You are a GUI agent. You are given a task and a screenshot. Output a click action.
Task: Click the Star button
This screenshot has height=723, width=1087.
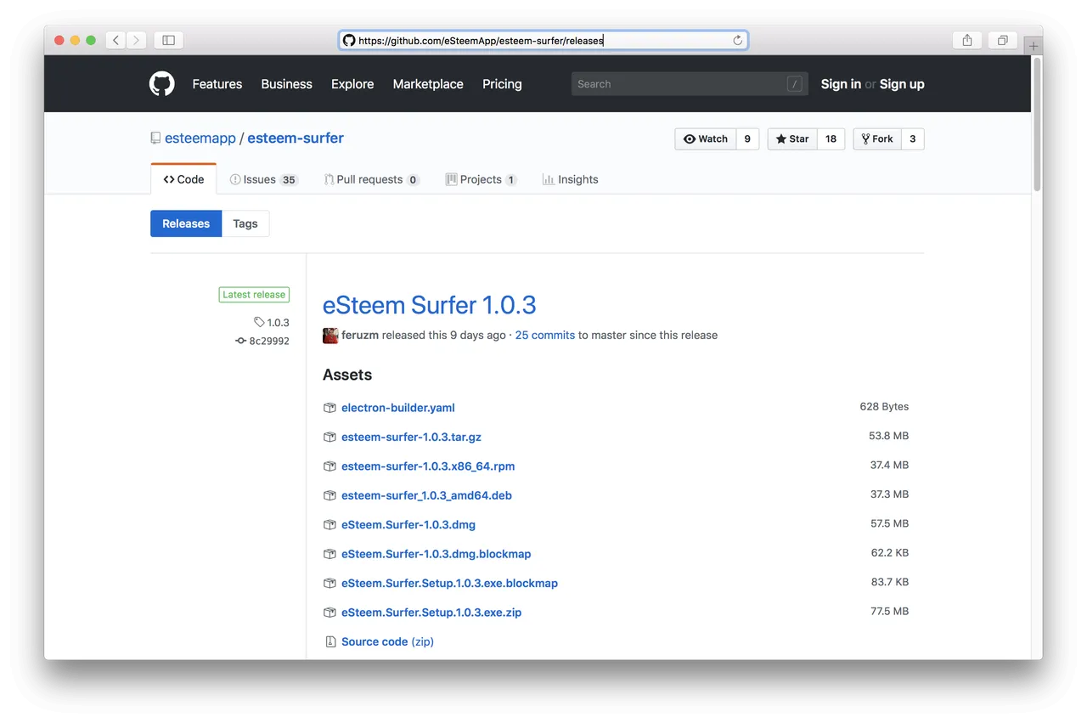pos(792,138)
